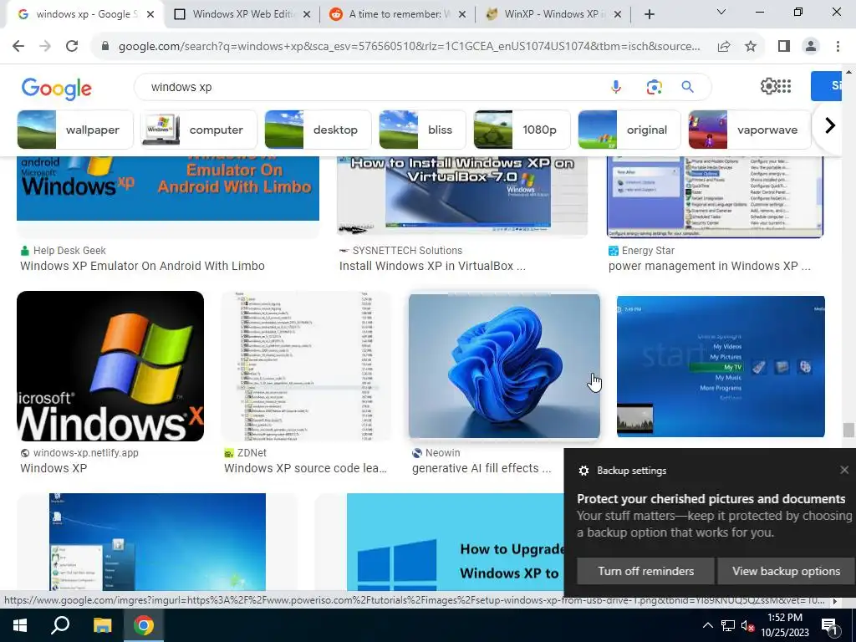The image size is (856, 642).
Task: Open the network tray icon
Action: point(728,626)
